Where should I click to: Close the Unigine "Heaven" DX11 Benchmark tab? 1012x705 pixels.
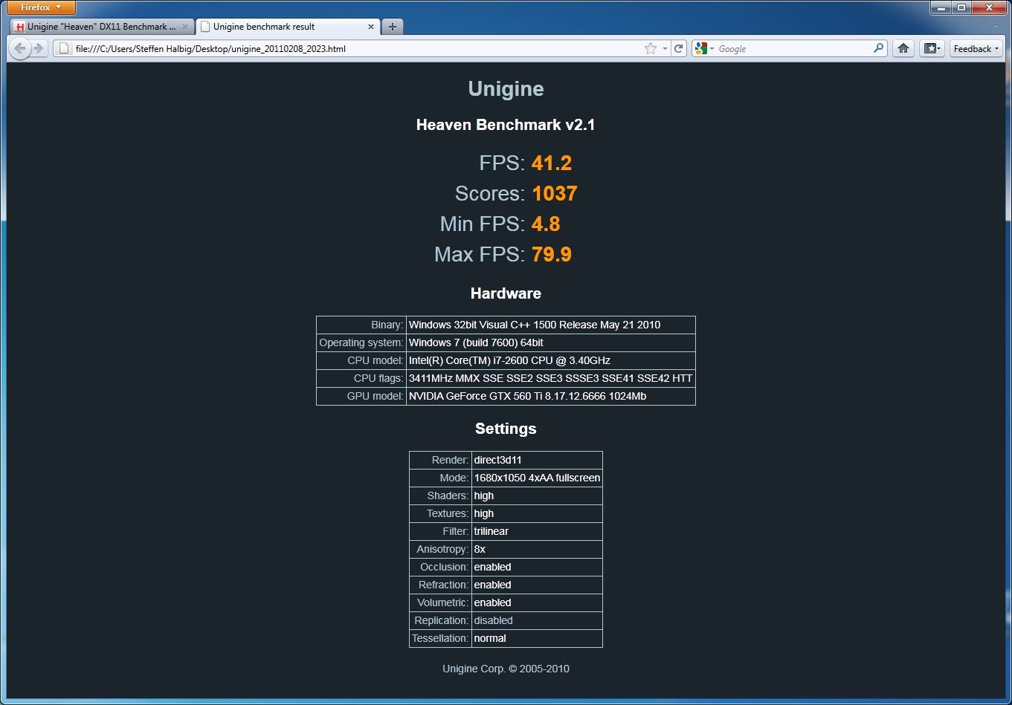(x=186, y=27)
